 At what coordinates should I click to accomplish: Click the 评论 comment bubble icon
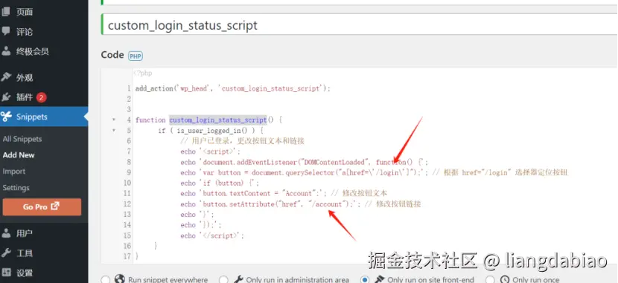5,31
